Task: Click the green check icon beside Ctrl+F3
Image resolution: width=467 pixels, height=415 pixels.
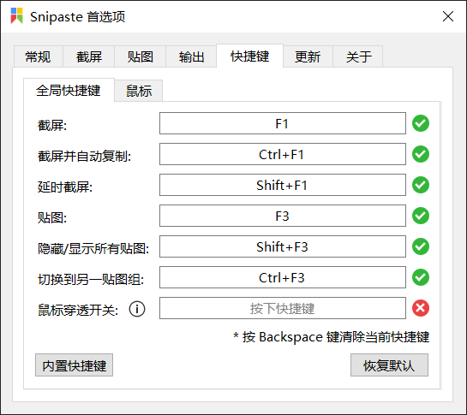Action: pos(421,277)
